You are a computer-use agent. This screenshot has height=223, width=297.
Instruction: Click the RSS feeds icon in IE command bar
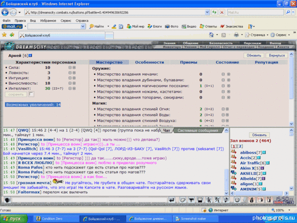[224, 35]
